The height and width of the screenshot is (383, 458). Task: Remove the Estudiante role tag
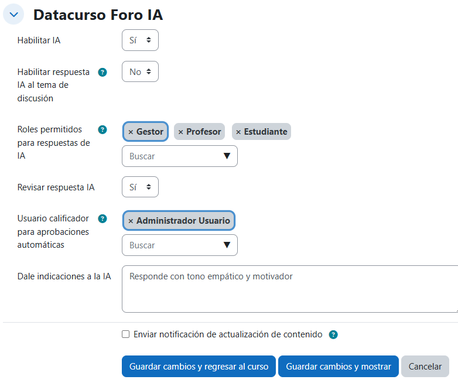pyautogui.click(x=261, y=132)
